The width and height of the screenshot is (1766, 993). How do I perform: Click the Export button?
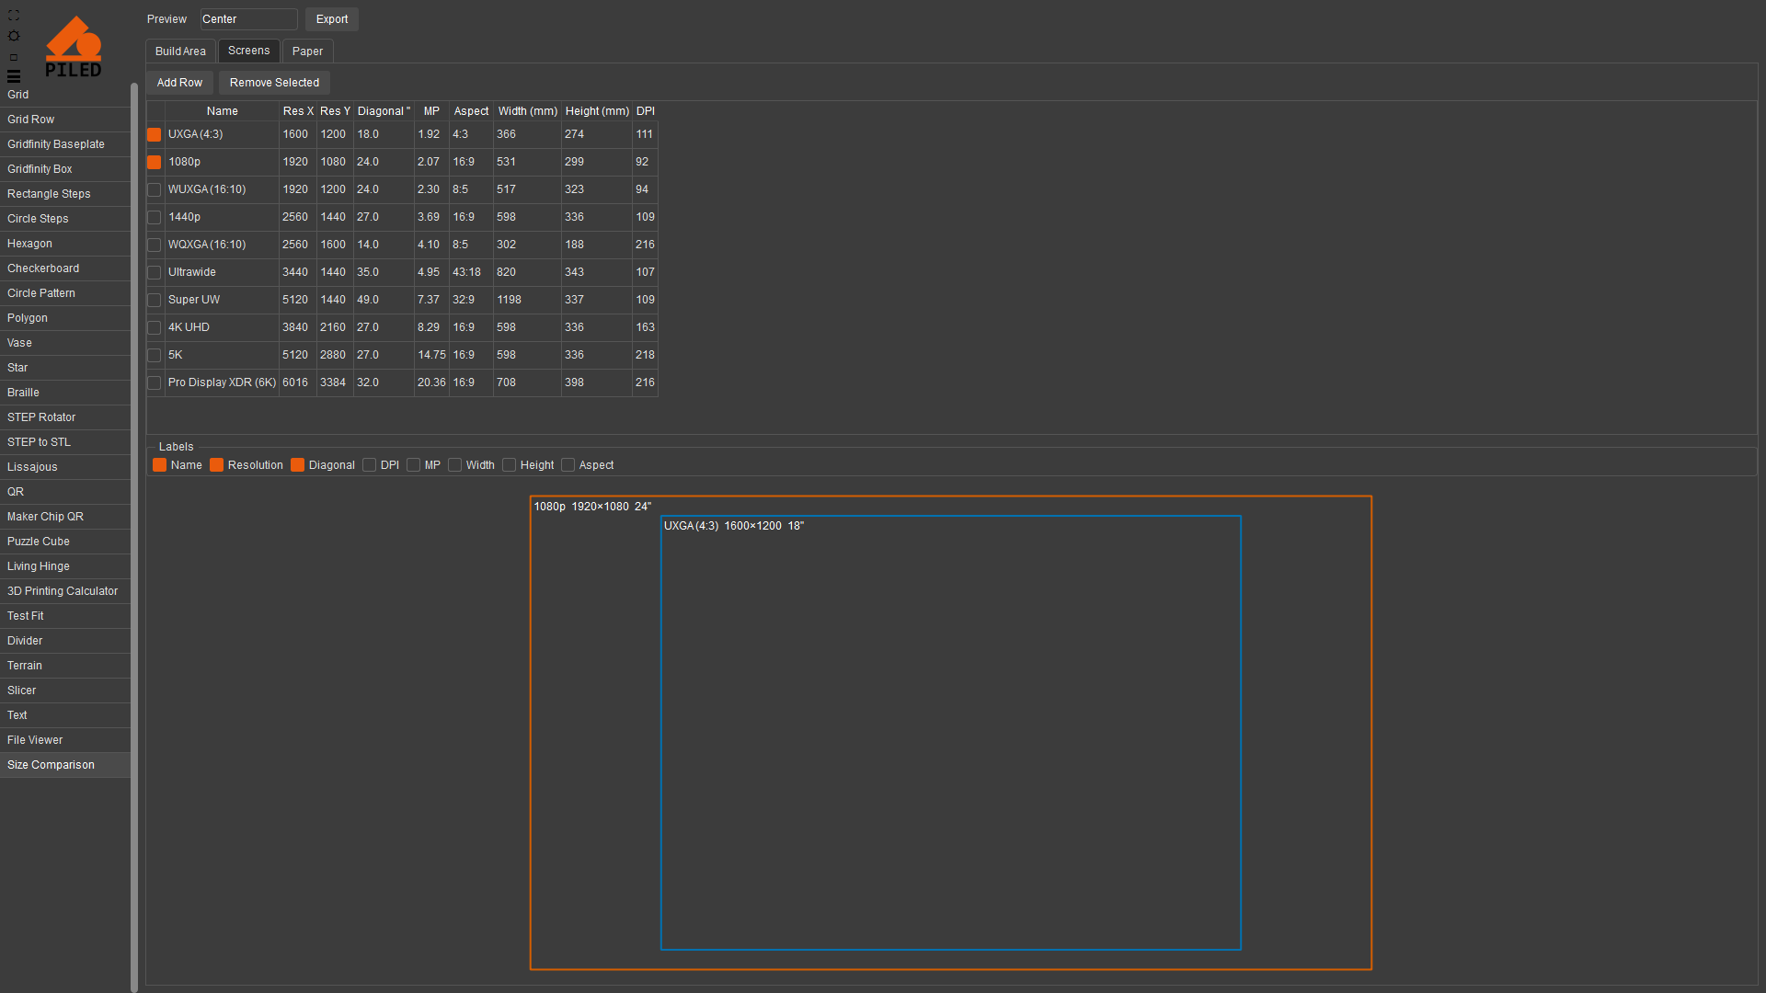click(332, 19)
